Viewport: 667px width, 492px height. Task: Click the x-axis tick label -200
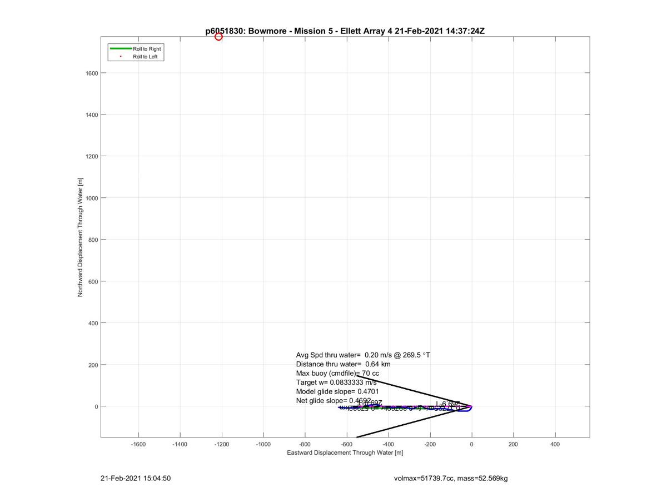tap(430, 444)
